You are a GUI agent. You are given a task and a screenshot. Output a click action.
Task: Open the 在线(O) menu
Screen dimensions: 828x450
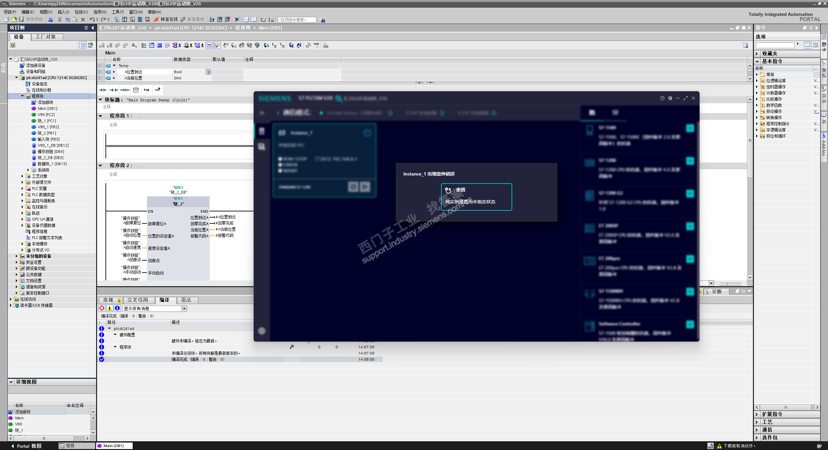81,12
